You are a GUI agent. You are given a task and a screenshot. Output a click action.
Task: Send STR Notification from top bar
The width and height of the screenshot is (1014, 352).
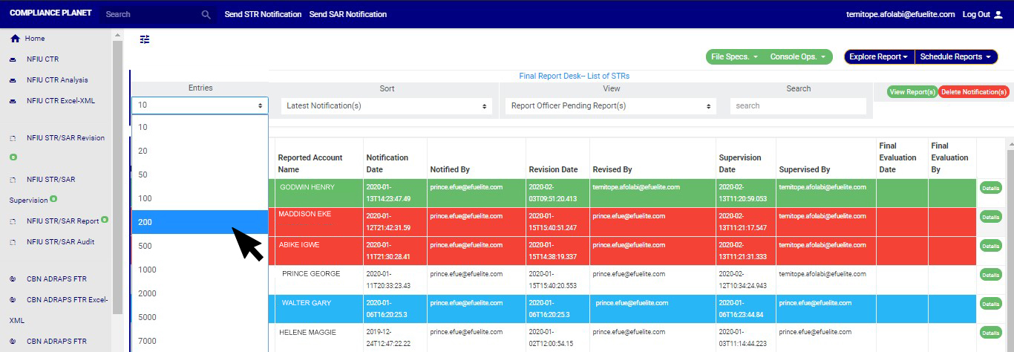(263, 14)
